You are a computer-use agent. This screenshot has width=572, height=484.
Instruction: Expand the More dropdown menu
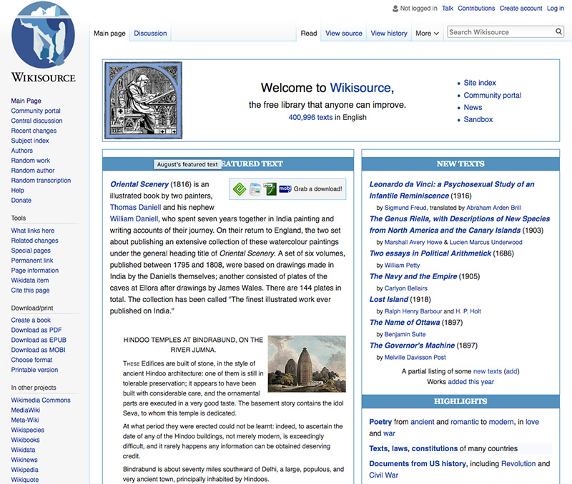427,34
